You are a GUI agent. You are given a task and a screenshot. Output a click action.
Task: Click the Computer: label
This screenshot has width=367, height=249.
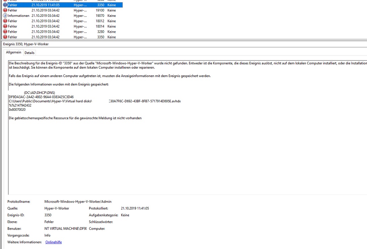(97, 228)
